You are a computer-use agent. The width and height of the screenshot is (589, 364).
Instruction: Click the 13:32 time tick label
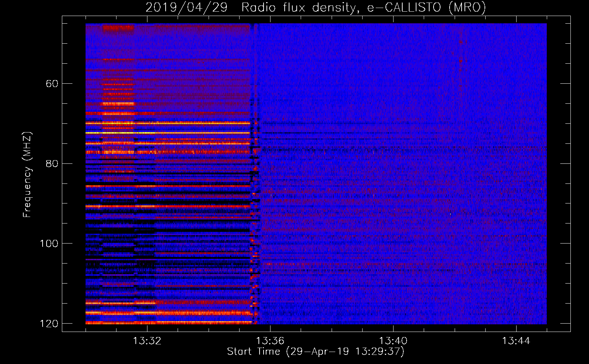pos(147,341)
